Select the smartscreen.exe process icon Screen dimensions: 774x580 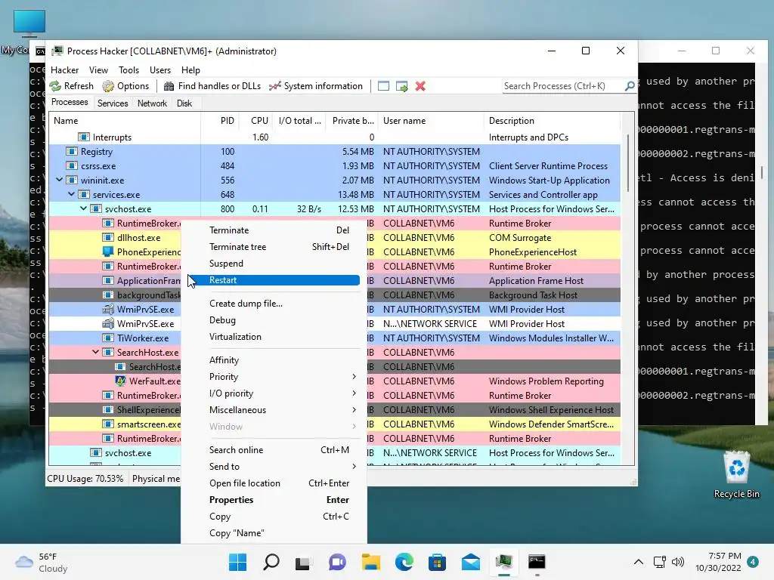coord(107,424)
